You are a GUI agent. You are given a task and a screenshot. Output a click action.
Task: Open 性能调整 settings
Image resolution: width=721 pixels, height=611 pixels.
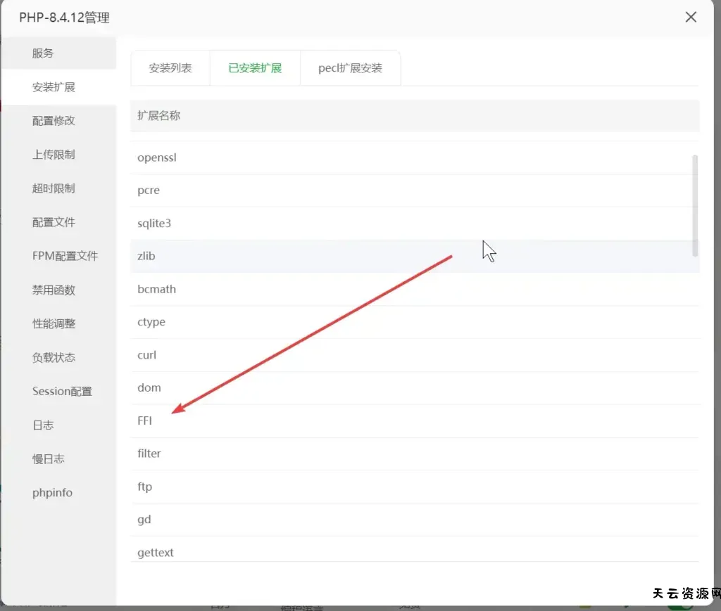tap(54, 323)
